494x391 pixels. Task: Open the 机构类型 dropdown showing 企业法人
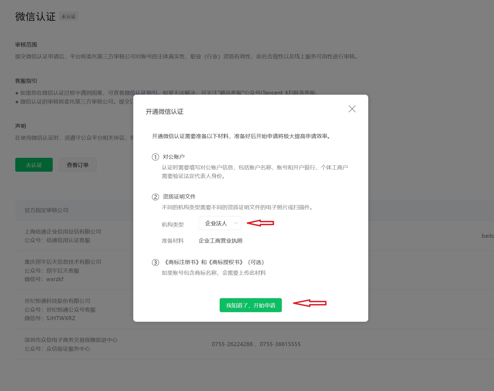click(x=220, y=223)
